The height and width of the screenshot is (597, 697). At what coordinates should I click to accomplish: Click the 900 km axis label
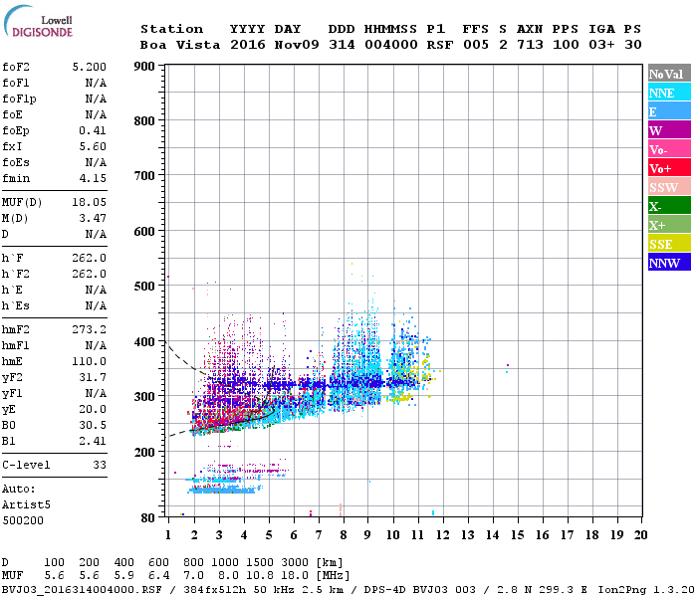pyautogui.click(x=144, y=67)
